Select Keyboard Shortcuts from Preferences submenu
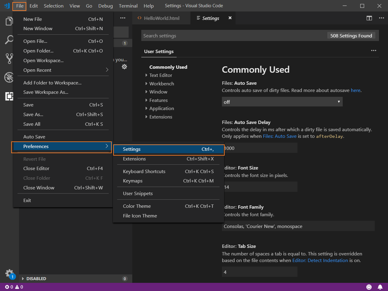 (144, 172)
